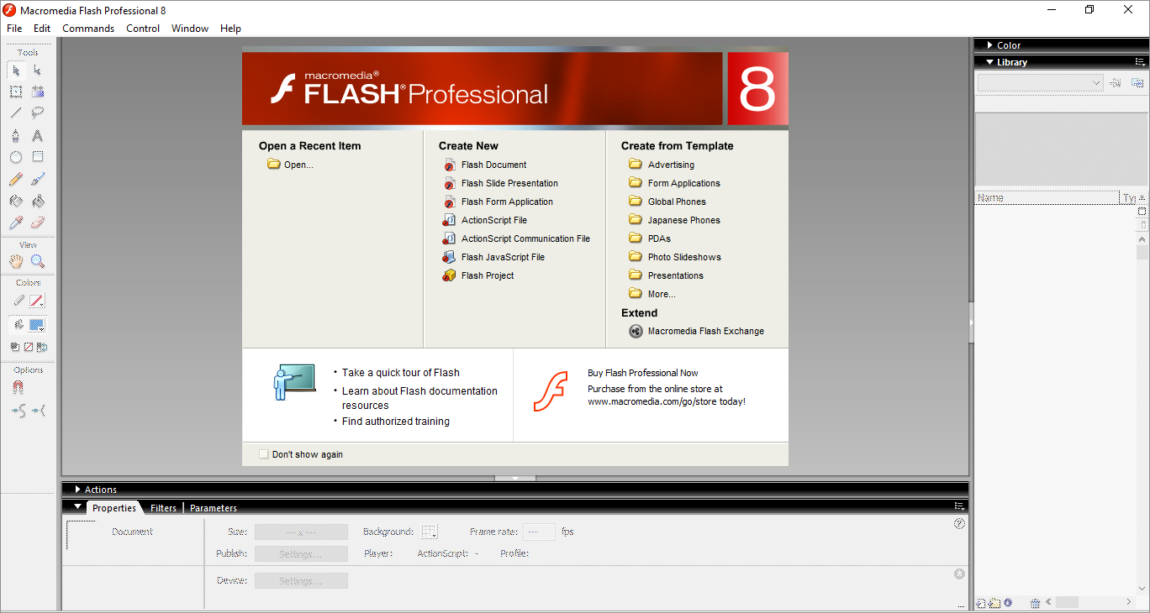Click Open... under Recent Item
The image size is (1150, 613).
(x=290, y=165)
